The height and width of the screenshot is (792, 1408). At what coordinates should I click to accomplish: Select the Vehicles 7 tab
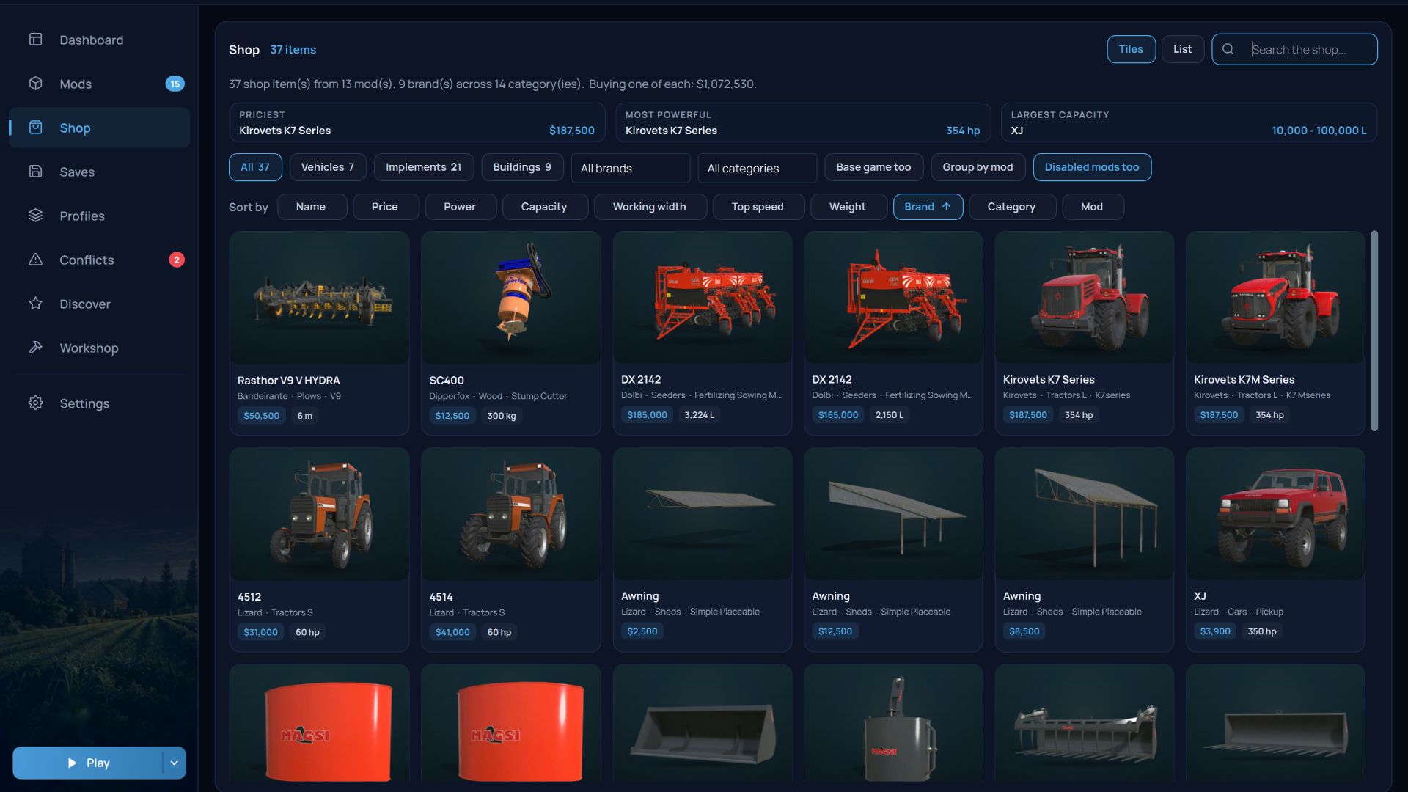[x=327, y=167]
